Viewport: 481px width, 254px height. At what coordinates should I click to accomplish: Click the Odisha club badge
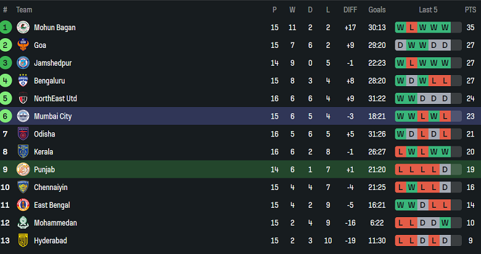[23, 134]
